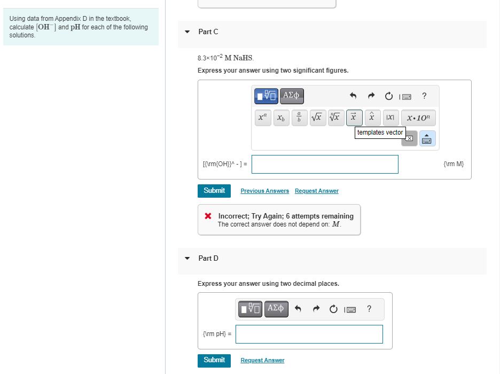Redo the last change in Part C editor
This screenshot has width=500, height=374.
click(x=370, y=96)
